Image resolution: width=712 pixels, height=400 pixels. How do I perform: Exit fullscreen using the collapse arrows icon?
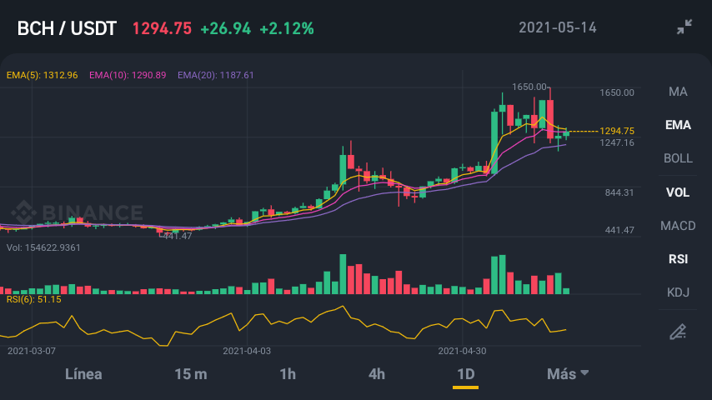[684, 27]
